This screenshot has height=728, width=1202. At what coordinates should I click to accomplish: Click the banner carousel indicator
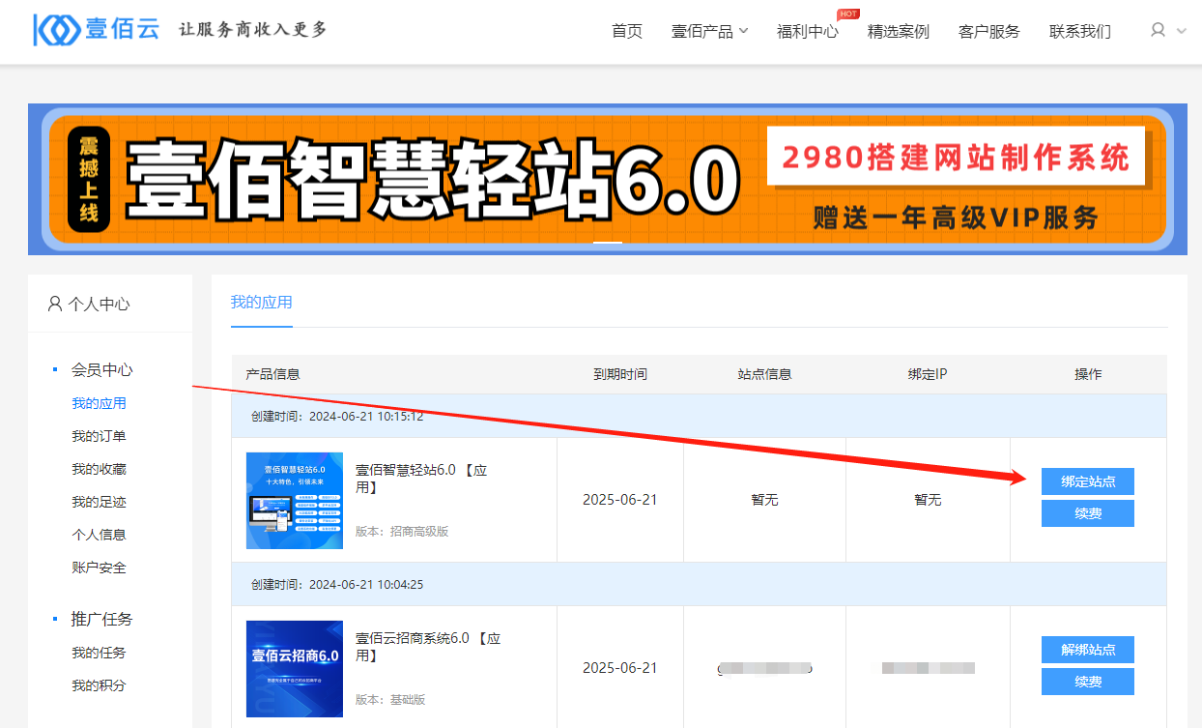click(608, 243)
